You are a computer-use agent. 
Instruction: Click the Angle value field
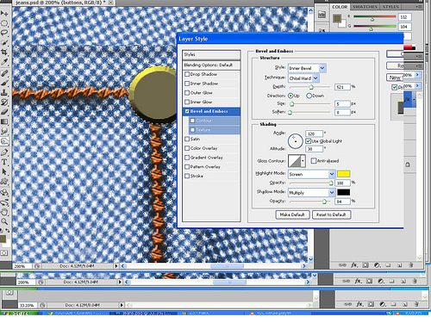pos(314,134)
